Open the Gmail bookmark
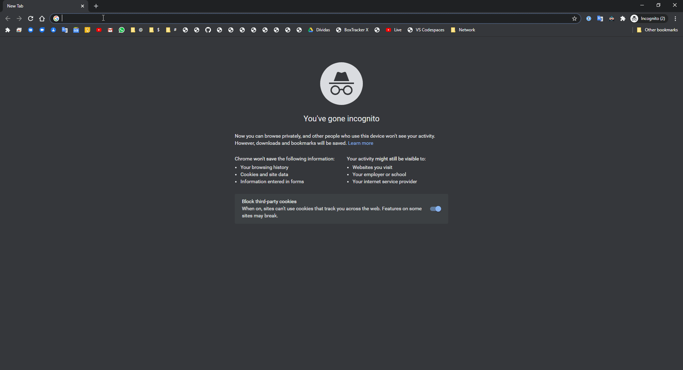The width and height of the screenshot is (683, 370). click(x=110, y=30)
